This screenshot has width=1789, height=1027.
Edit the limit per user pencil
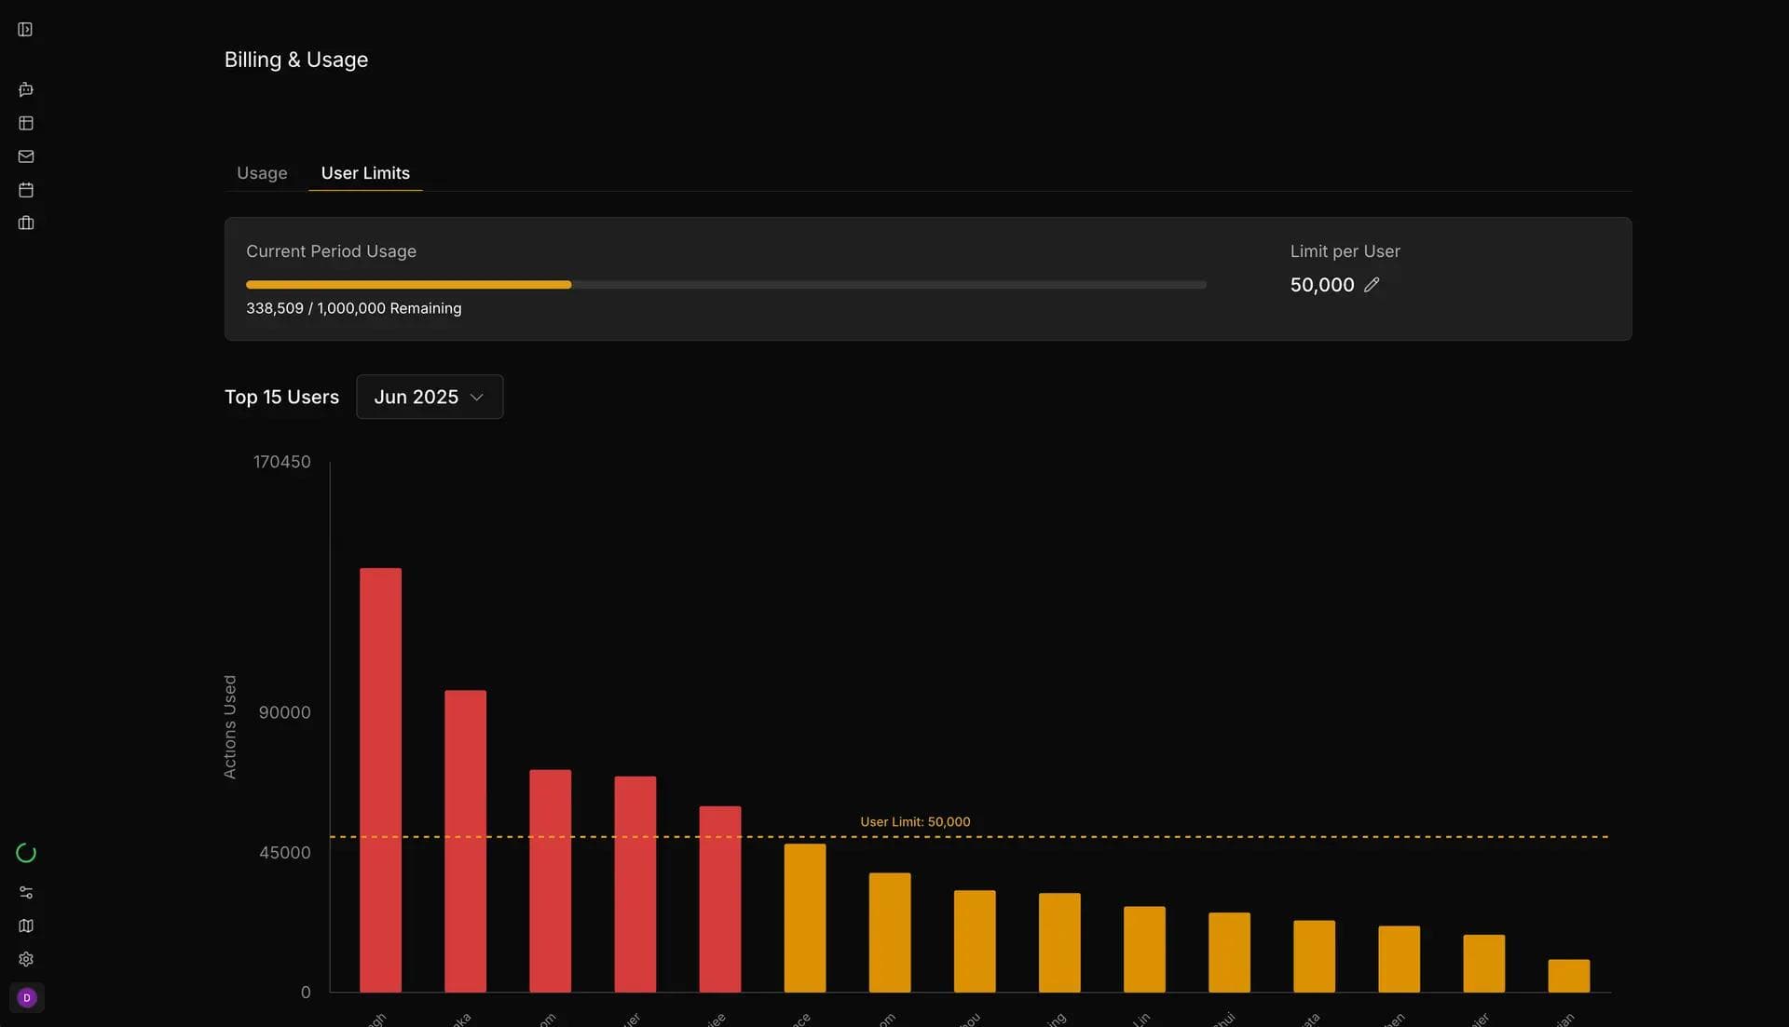coord(1372,285)
